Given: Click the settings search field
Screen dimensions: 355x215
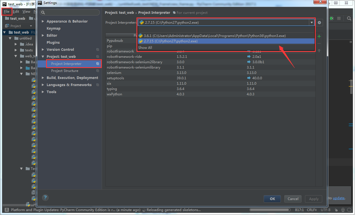Looking at the screenshot, I should [x=70, y=12].
